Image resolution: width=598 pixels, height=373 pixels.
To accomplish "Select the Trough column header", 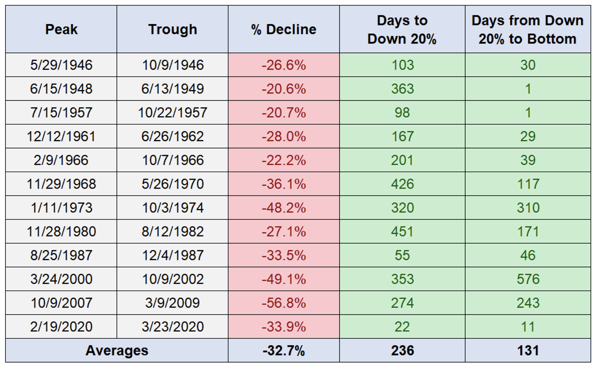I will [x=172, y=29].
